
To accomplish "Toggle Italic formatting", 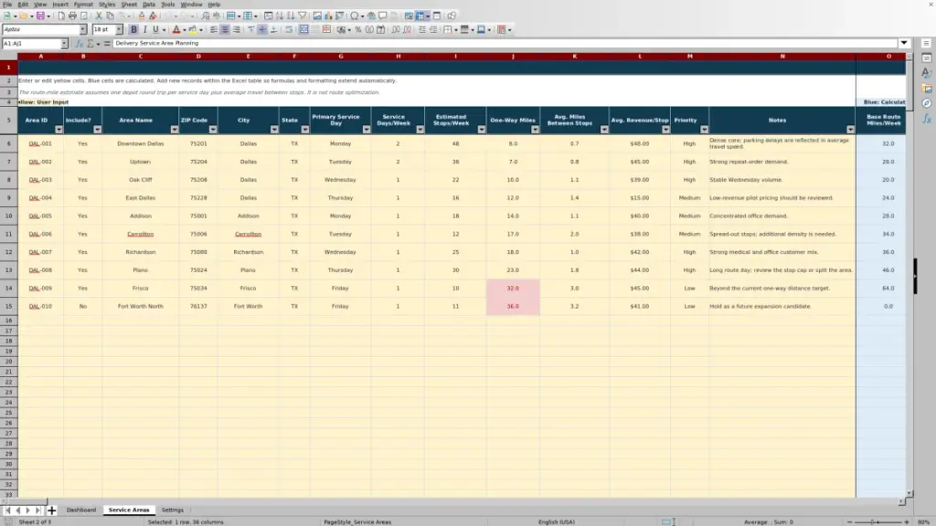I will click(x=144, y=29).
